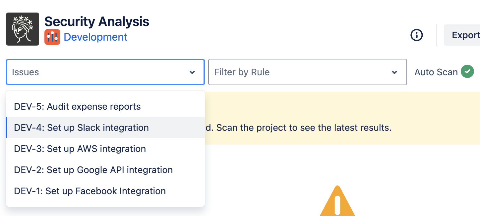Click the Auto Scan label

436,72
